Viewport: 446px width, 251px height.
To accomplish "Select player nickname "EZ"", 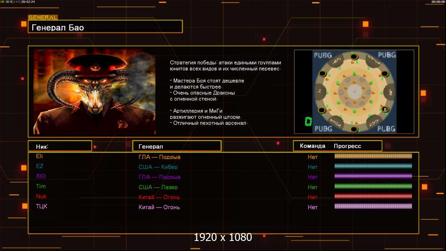I will (39, 166).
